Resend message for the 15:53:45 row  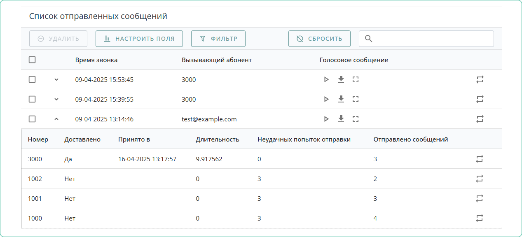coord(480,79)
